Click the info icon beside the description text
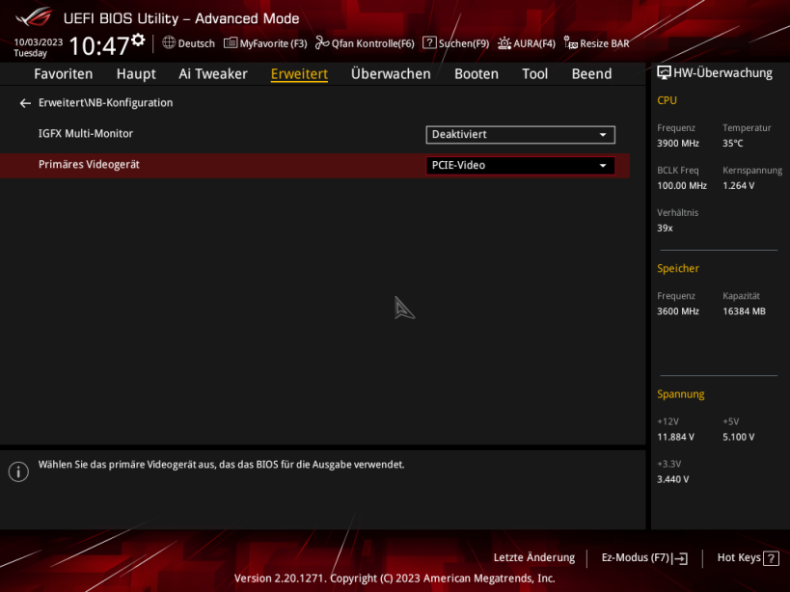790x592 pixels. (x=18, y=471)
